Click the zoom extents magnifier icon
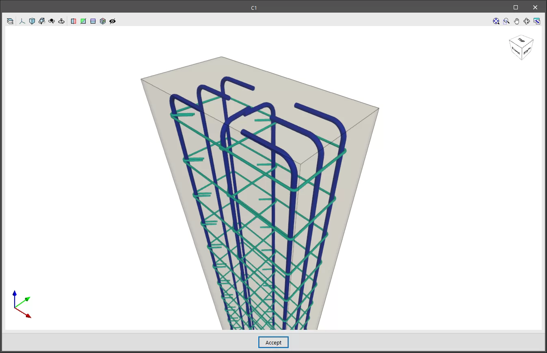This screenshot has height=353, width=547. [x=496, y=21]
